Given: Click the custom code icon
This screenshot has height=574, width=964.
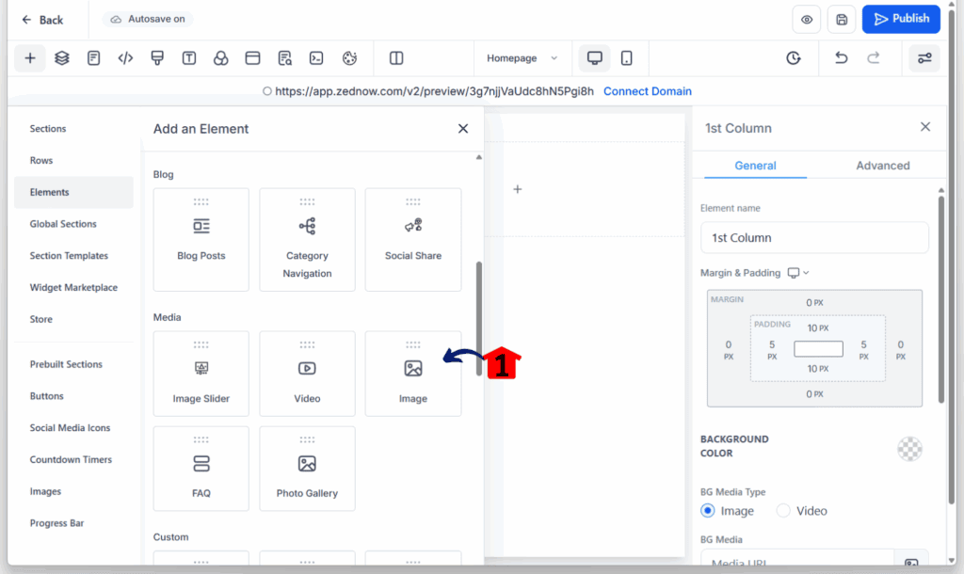Looking at the screenshot, I should click(125, 58).
